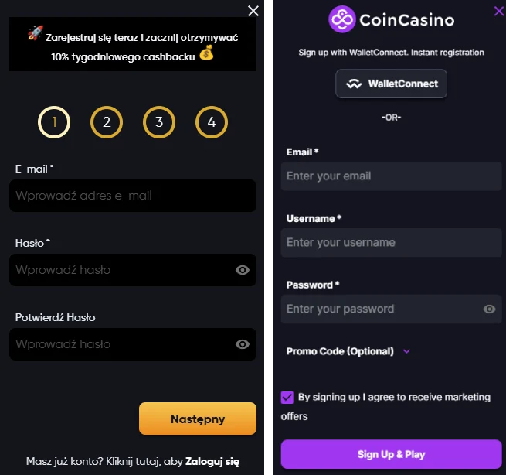Select the highlighted step 1 circle
The image size is (506, 475).
click(54, 122)
